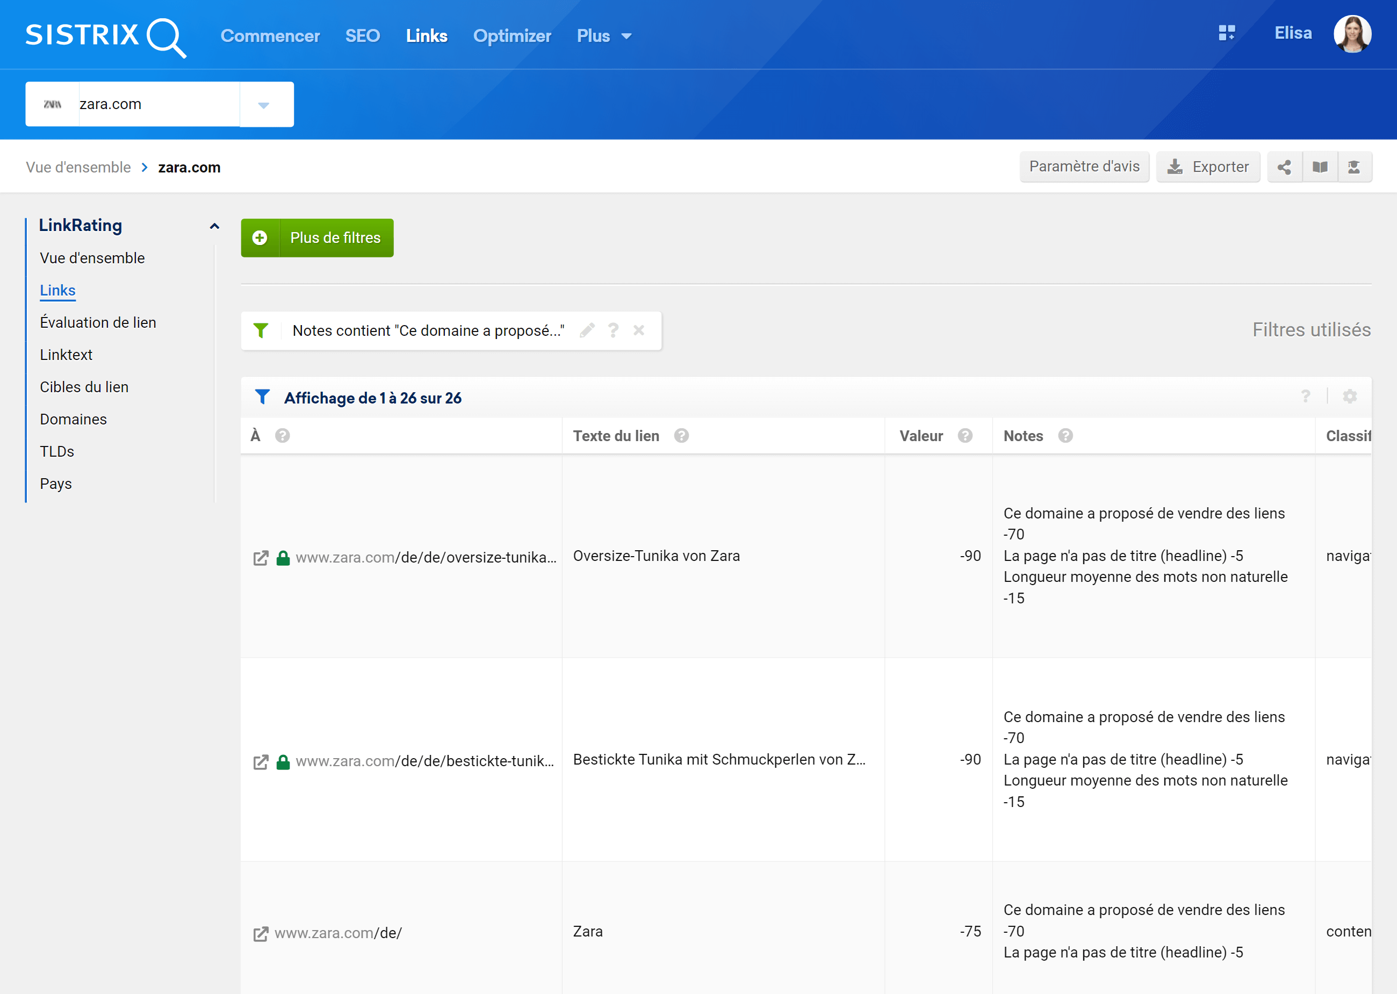Viewport: 1397px width, 994px height.
Task: Select Pays in sidebar
Action: (x=56, y=484)
